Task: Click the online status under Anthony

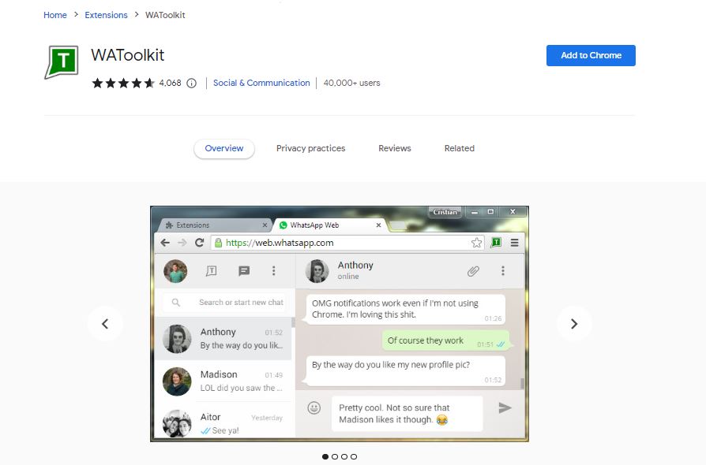Action: tap(348, 277)
